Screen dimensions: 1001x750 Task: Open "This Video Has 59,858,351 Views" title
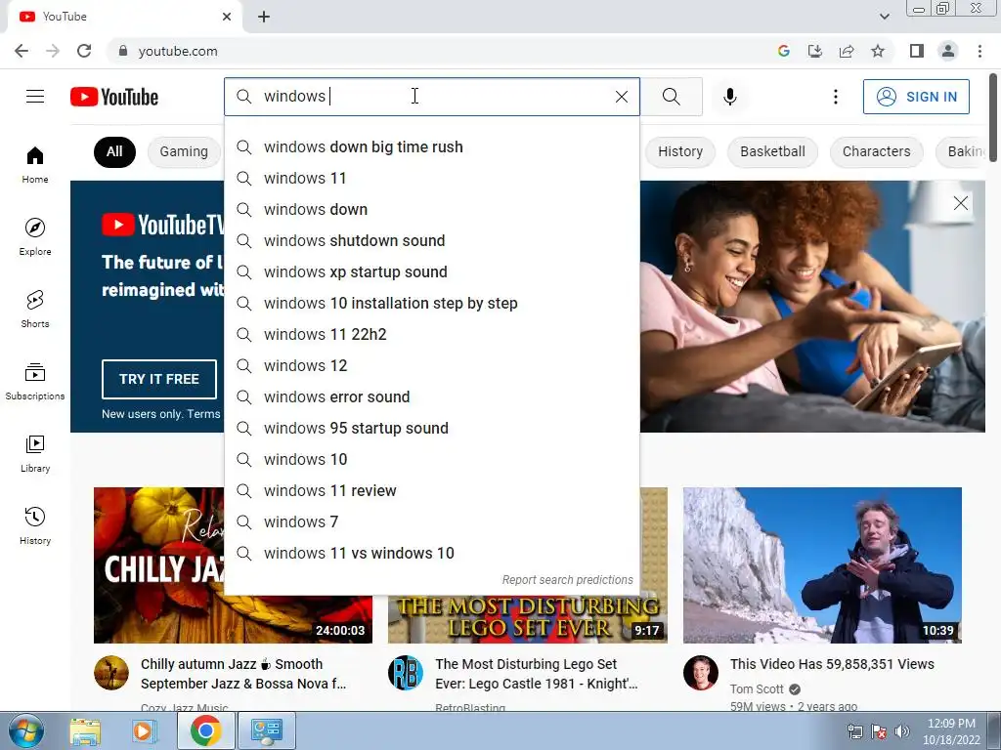[x=832, y=664]
